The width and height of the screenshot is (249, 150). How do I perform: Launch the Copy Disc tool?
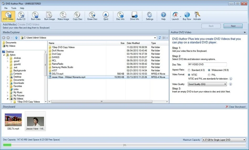coord(77,16)
